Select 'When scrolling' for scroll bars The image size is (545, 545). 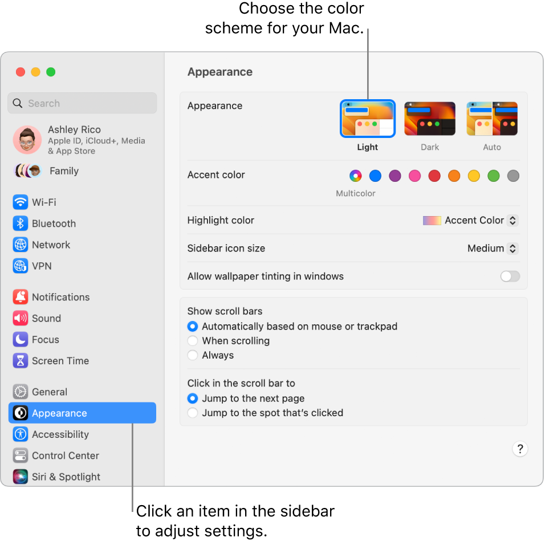193,340
